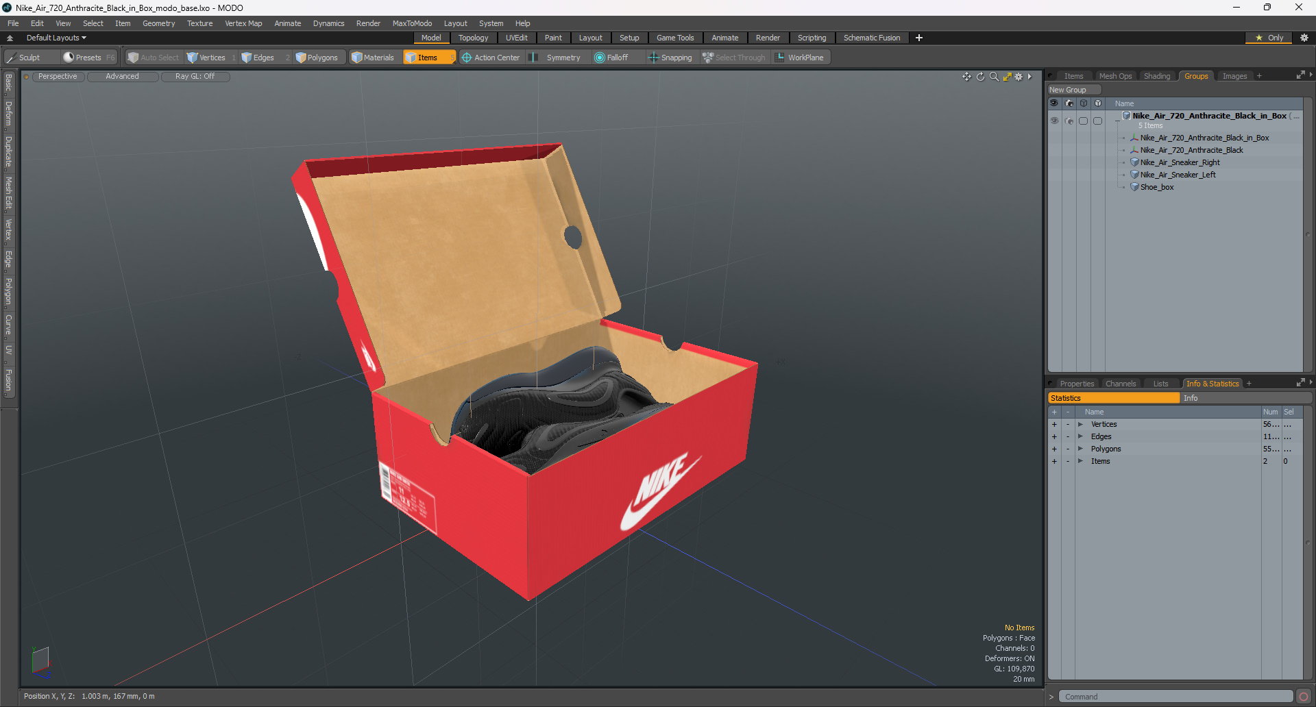Click the home arrow icon beside Default Layouts
Viewport: 1316px width, 707px height.
pyautogui.click(x=10, y=38)
